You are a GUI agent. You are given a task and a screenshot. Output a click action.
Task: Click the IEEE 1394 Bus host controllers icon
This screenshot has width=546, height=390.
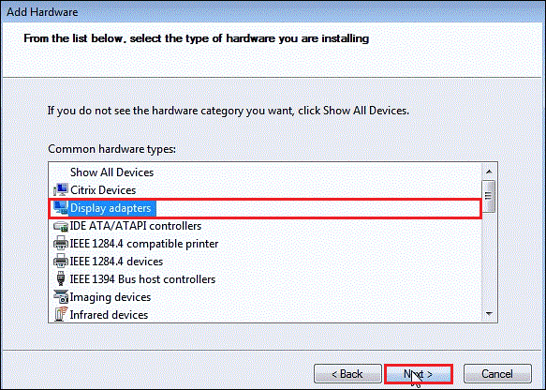tap(61, 278)
